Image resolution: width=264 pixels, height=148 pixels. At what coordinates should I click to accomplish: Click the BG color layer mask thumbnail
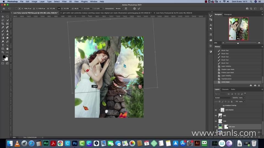point(226,127)
